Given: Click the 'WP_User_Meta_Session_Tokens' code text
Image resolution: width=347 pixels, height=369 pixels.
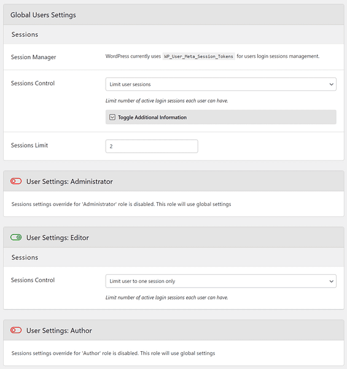Looking at the screenshot, I should point(198,56).
